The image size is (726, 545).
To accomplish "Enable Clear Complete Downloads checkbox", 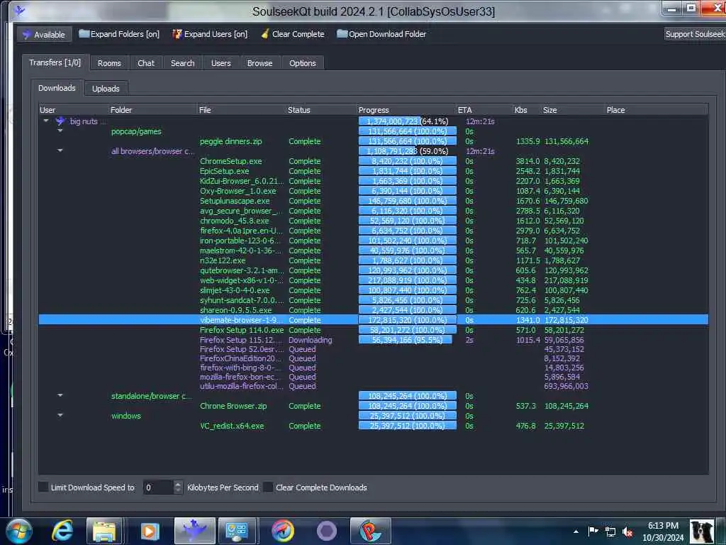I will 267,487.
